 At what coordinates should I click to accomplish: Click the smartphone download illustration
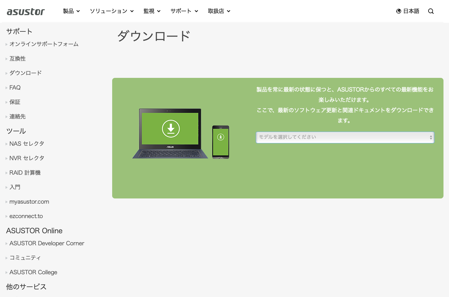pos(221,142)
